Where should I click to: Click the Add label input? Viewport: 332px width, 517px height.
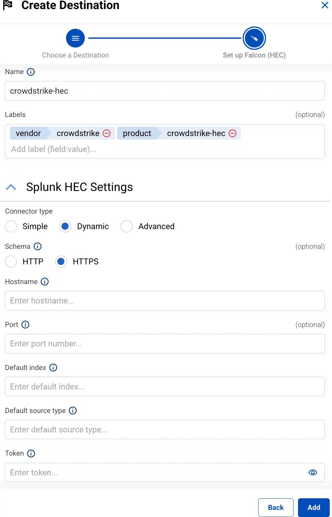click(165, 149)
